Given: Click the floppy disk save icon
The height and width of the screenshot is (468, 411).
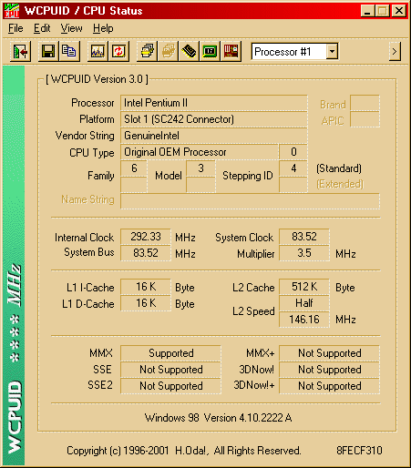Looking at the screenshot, I should 48,51.
